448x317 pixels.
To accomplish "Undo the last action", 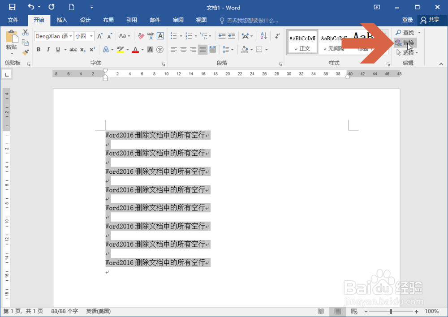I will tap(31, 7).
